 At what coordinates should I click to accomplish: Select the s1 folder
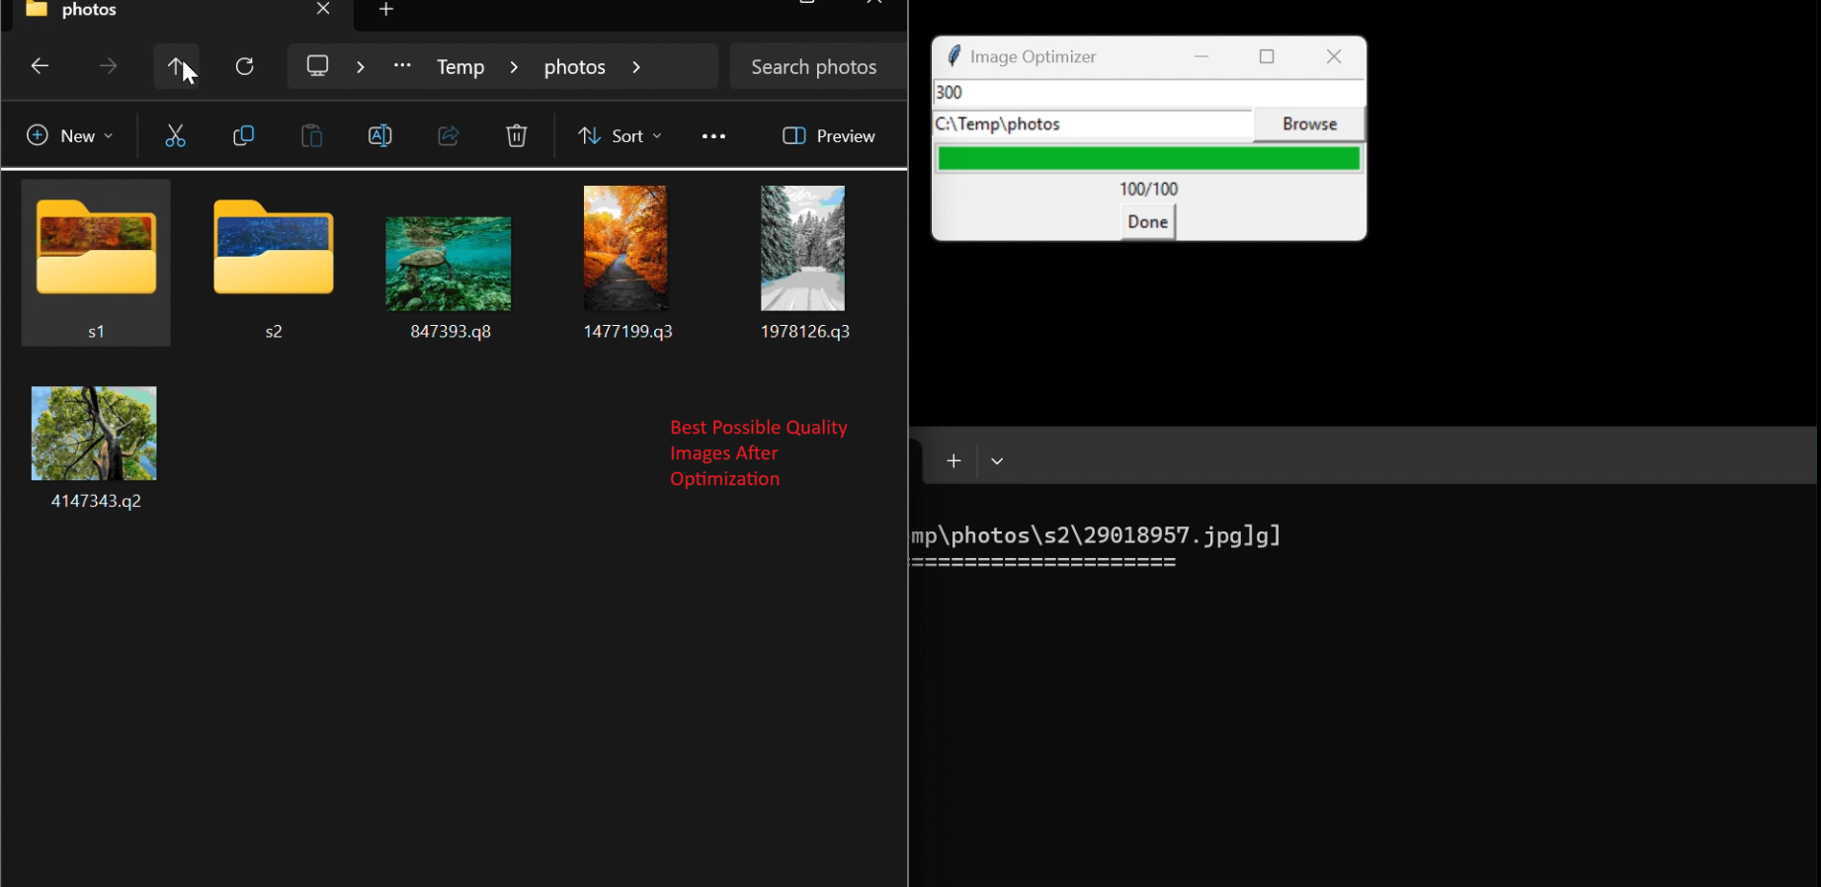(96, 263)
